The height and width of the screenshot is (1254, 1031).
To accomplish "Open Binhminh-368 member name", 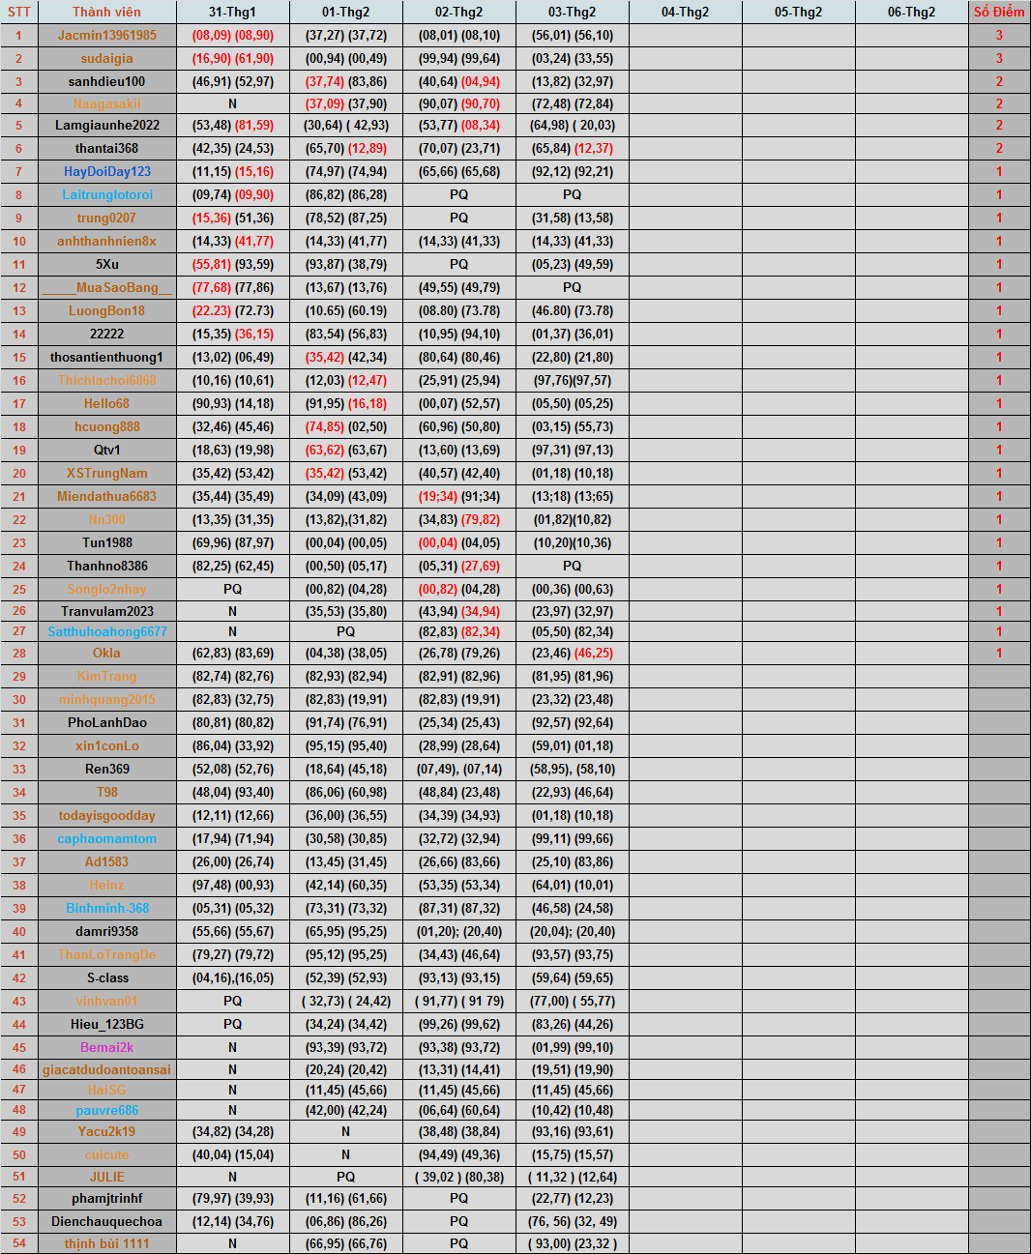I will (x=106, y=908).
